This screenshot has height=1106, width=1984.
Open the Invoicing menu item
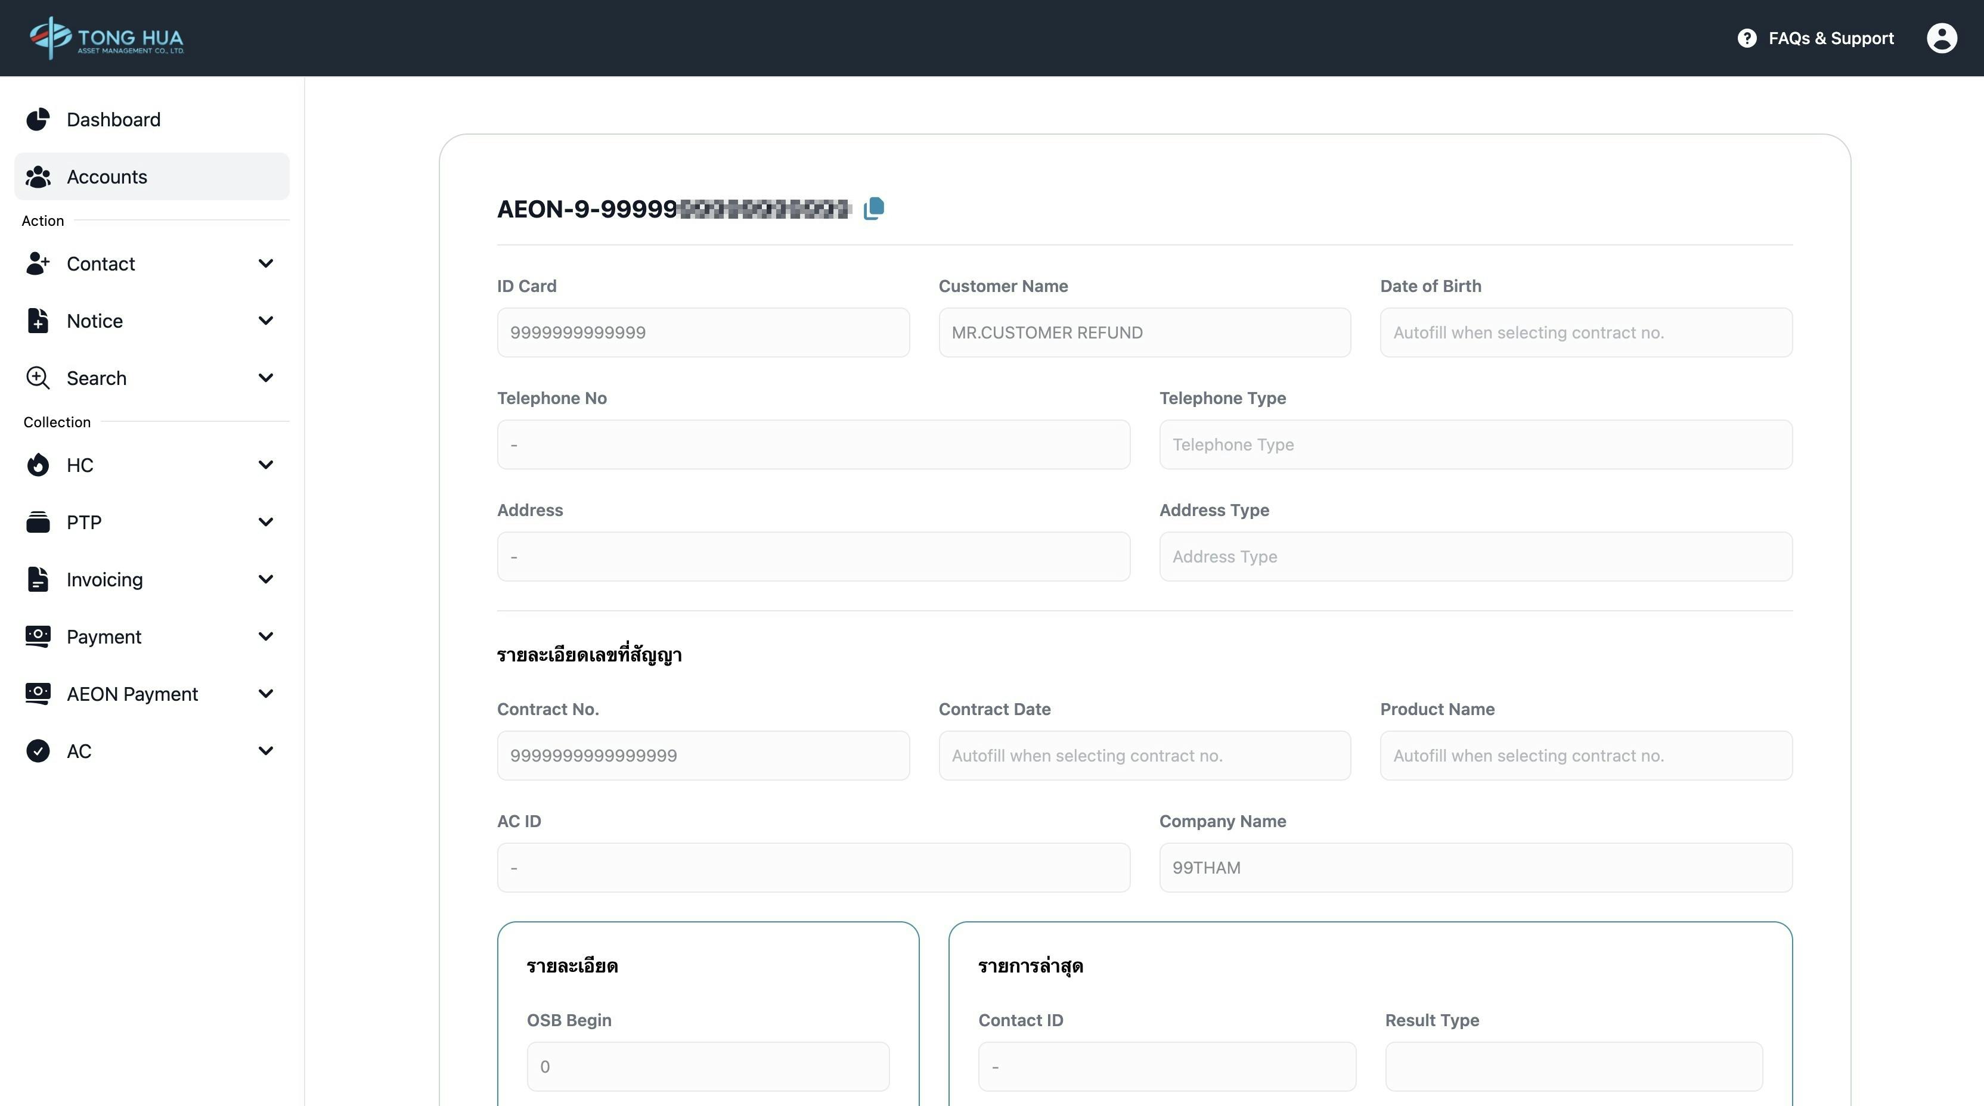tap(105, 580)
